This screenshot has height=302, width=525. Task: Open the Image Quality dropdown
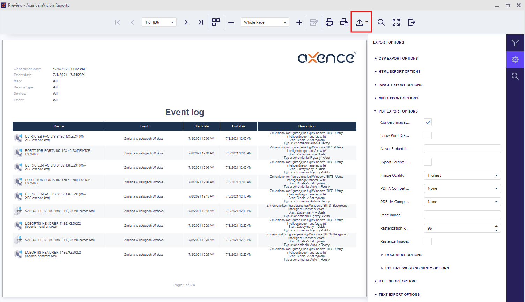462,175
